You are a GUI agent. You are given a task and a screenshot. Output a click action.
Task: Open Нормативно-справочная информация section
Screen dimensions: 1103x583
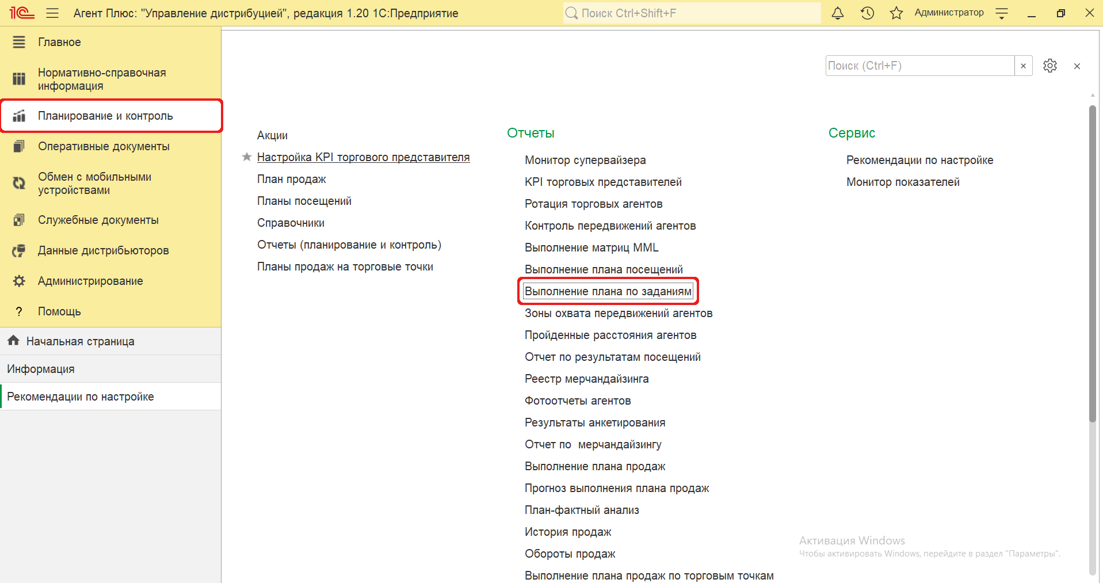point(110,79)
